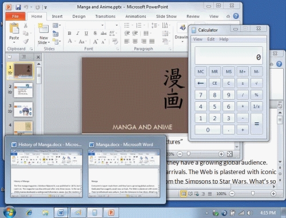Open the font name combo box

[x=85, y=25]
